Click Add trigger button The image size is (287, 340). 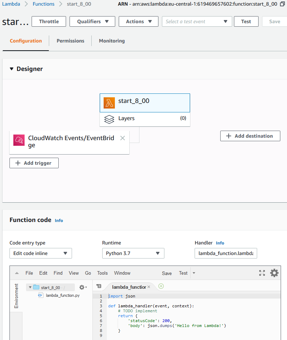tap(34, 163)
